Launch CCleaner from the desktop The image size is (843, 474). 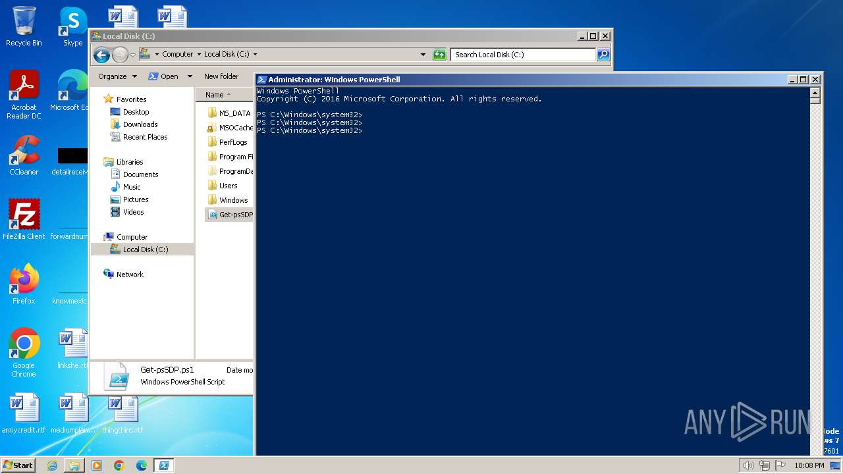click(24, 155)
